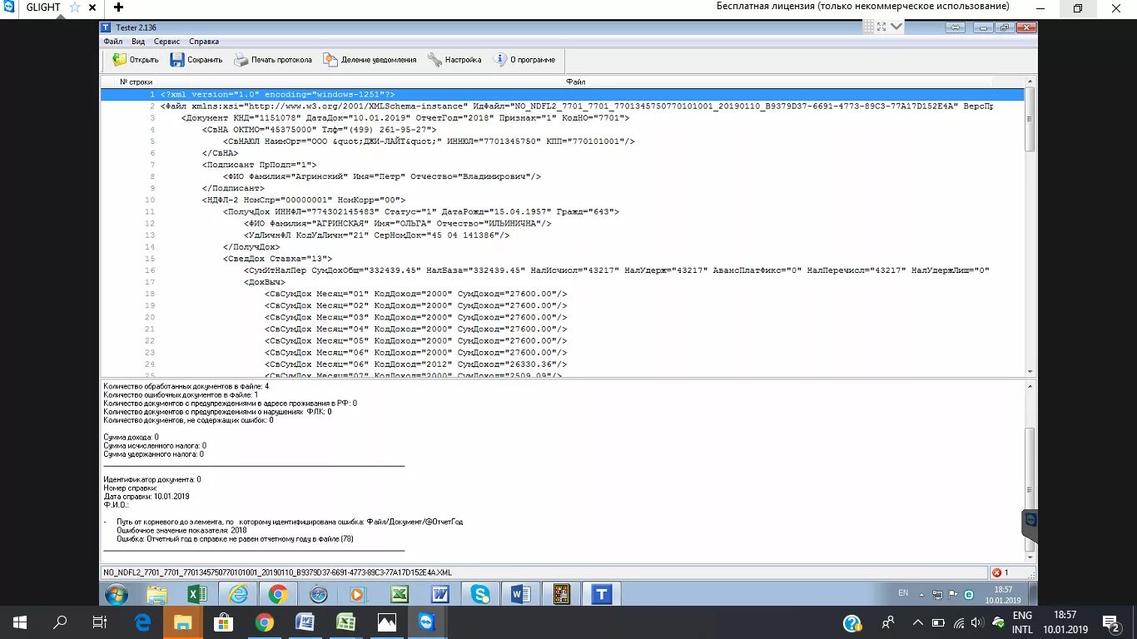The height and width of the screenshot is (639, 1137).
Task: Open TeamViewer icon on local taskbar
Action: pos(427,622)
